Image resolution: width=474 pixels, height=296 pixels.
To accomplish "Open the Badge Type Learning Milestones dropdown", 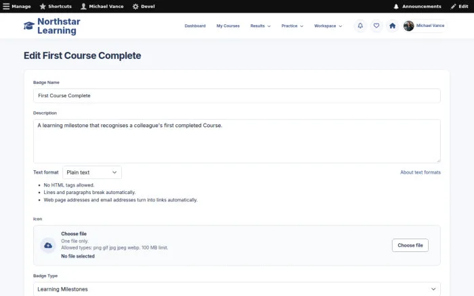I will pos(237,289).
